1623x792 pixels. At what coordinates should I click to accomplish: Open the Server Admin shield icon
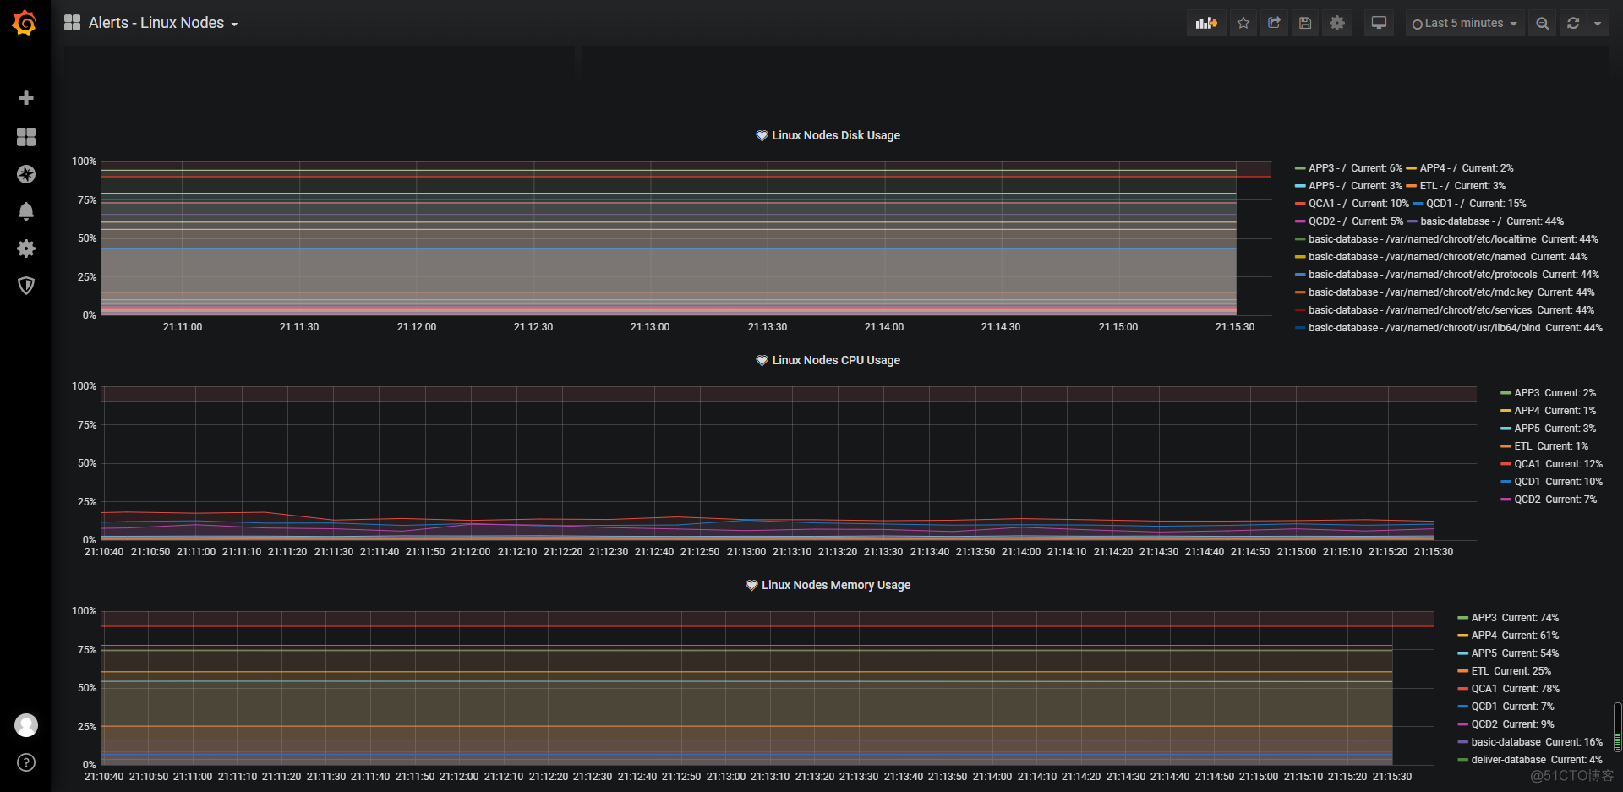(26, 286)
